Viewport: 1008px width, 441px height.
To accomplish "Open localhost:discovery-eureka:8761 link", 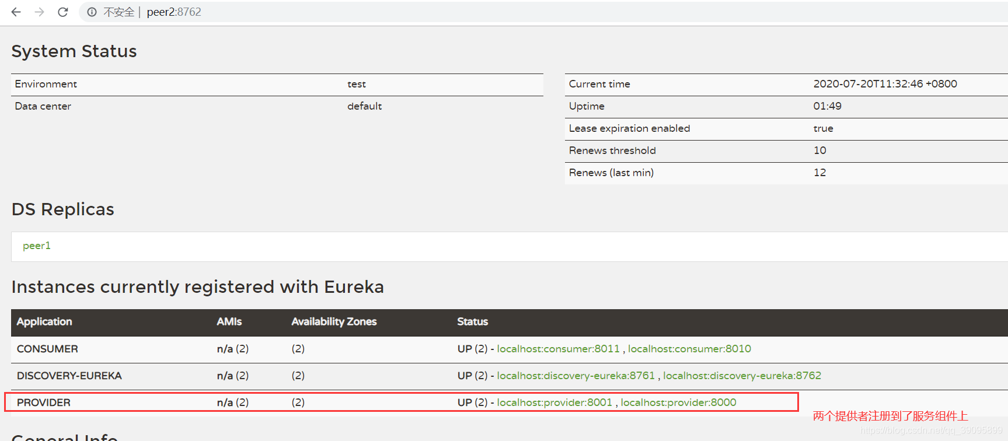I will pyautogui.click(x=575, y=376).
